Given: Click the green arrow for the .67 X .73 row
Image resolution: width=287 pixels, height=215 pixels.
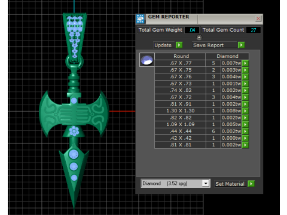Looking at the screenshot, I should click(245, 84).
